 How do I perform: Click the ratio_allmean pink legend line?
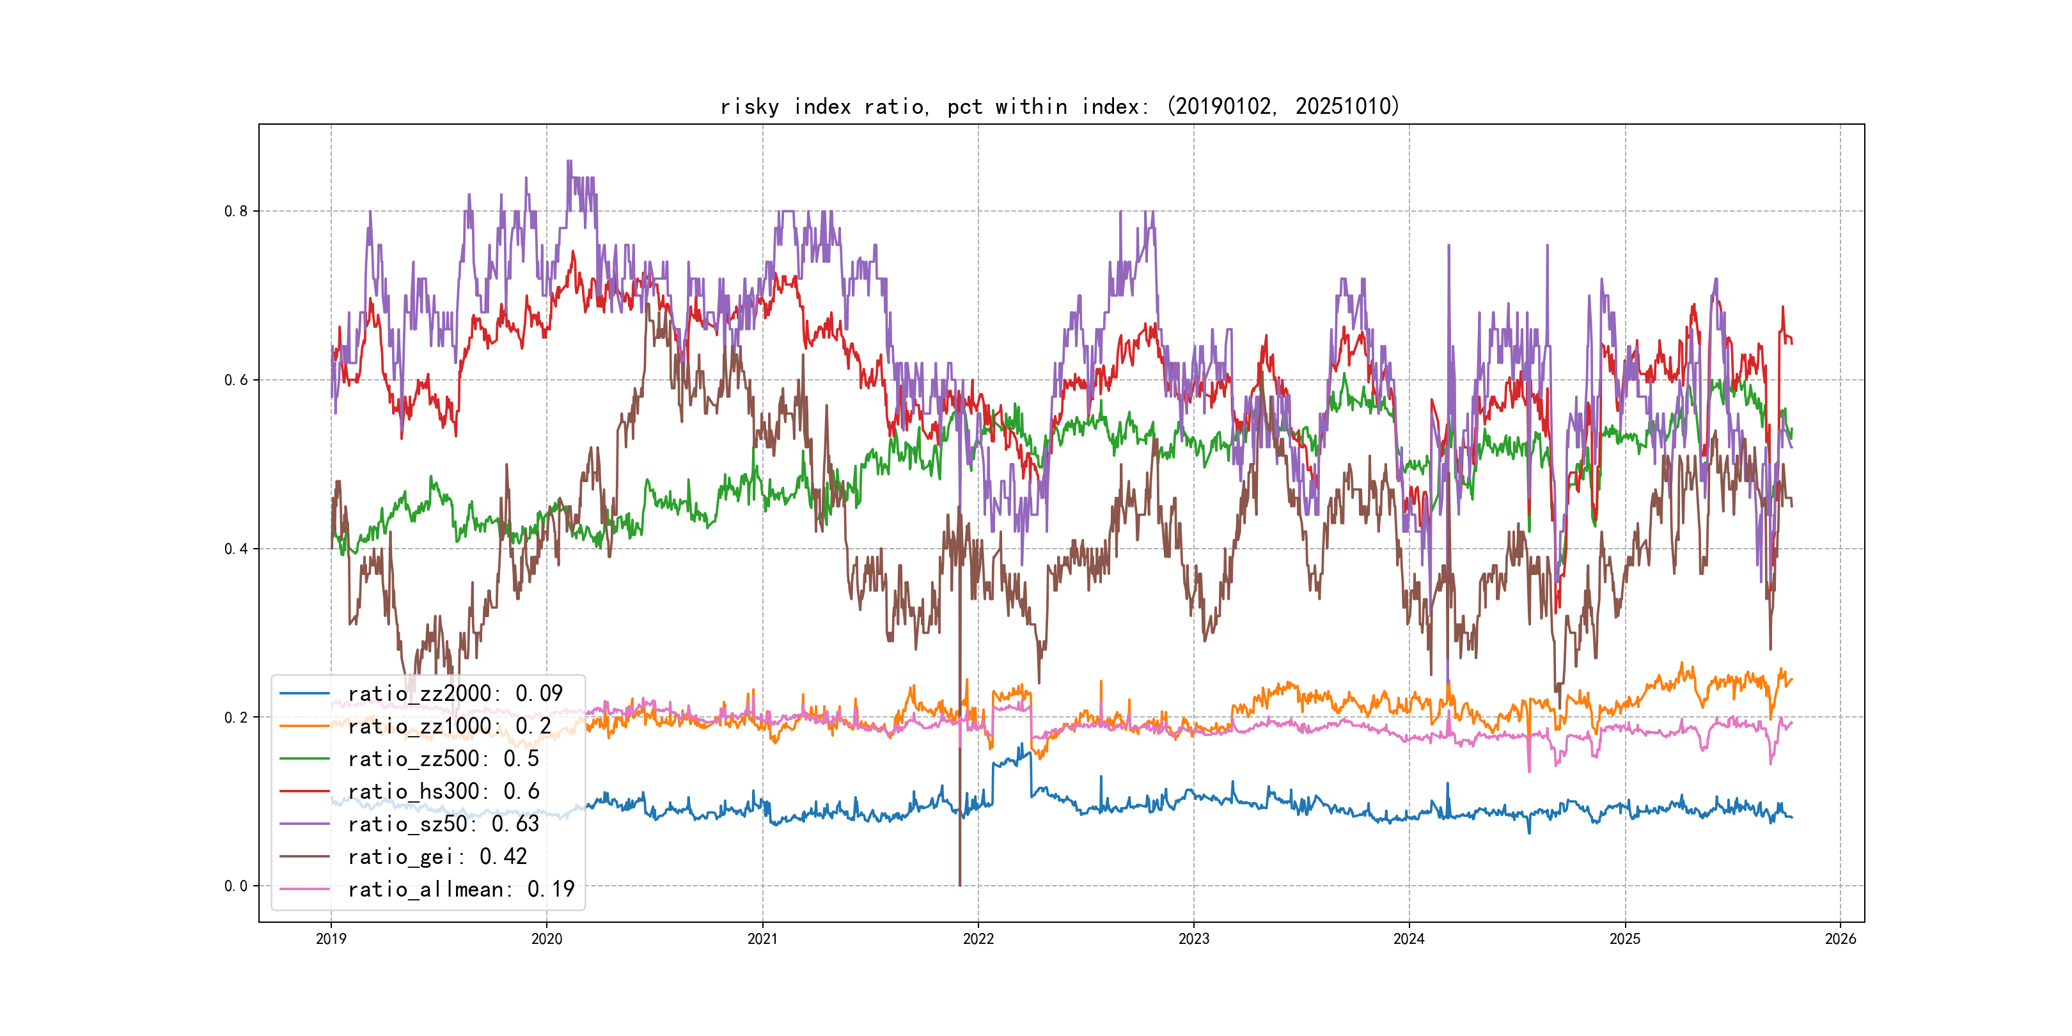(304, 889)
